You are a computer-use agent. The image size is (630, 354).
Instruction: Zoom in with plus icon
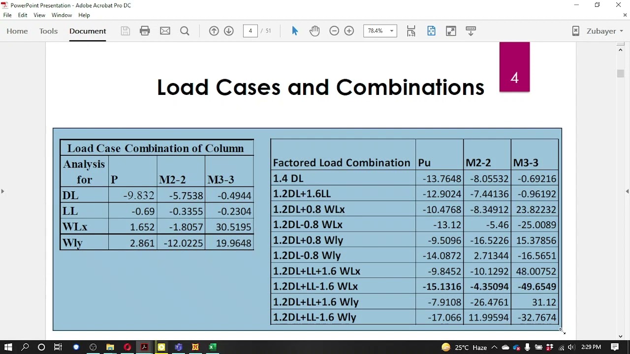click(x=349, y=31)
